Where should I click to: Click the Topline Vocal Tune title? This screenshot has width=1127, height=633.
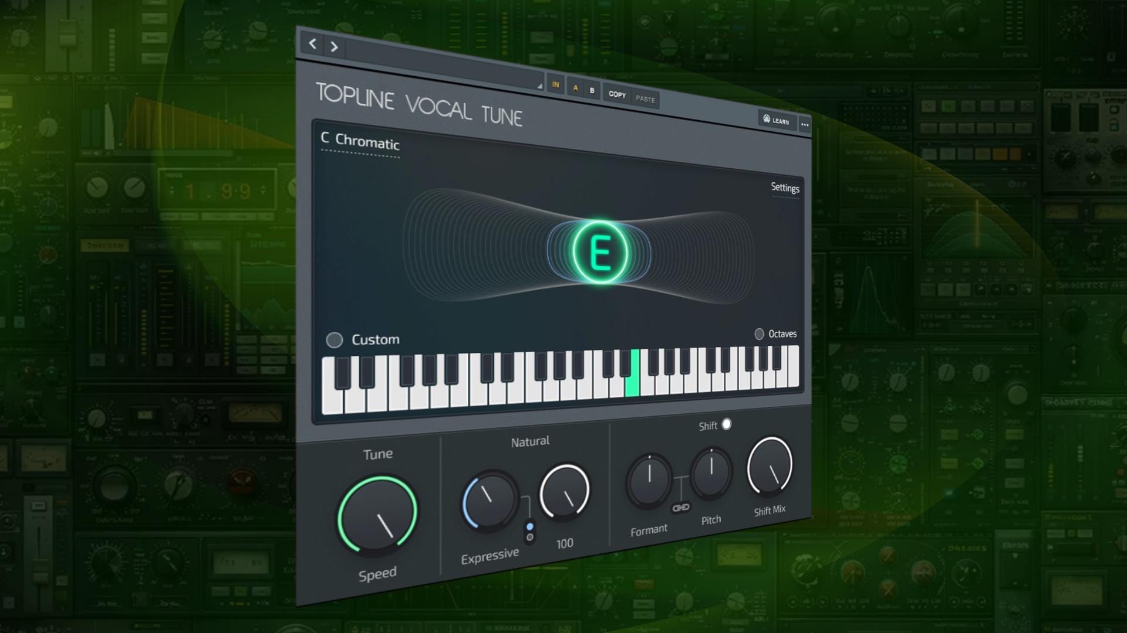coord(419,104)
